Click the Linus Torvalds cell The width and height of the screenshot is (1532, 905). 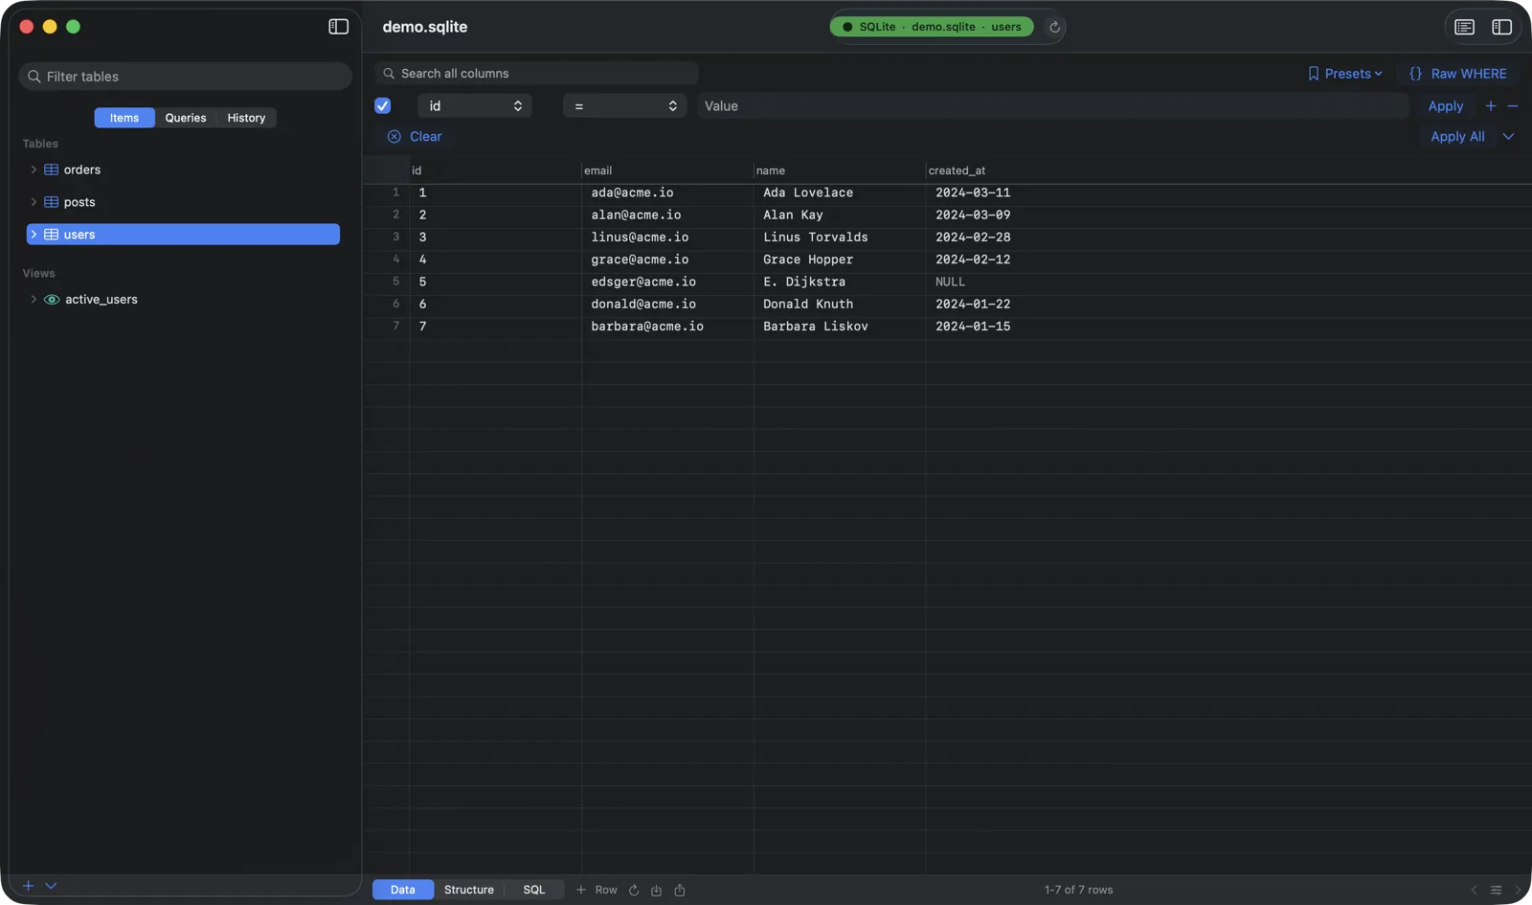840,238
